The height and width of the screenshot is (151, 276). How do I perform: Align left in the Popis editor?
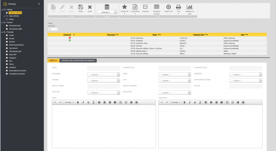[x=99, y=102]
